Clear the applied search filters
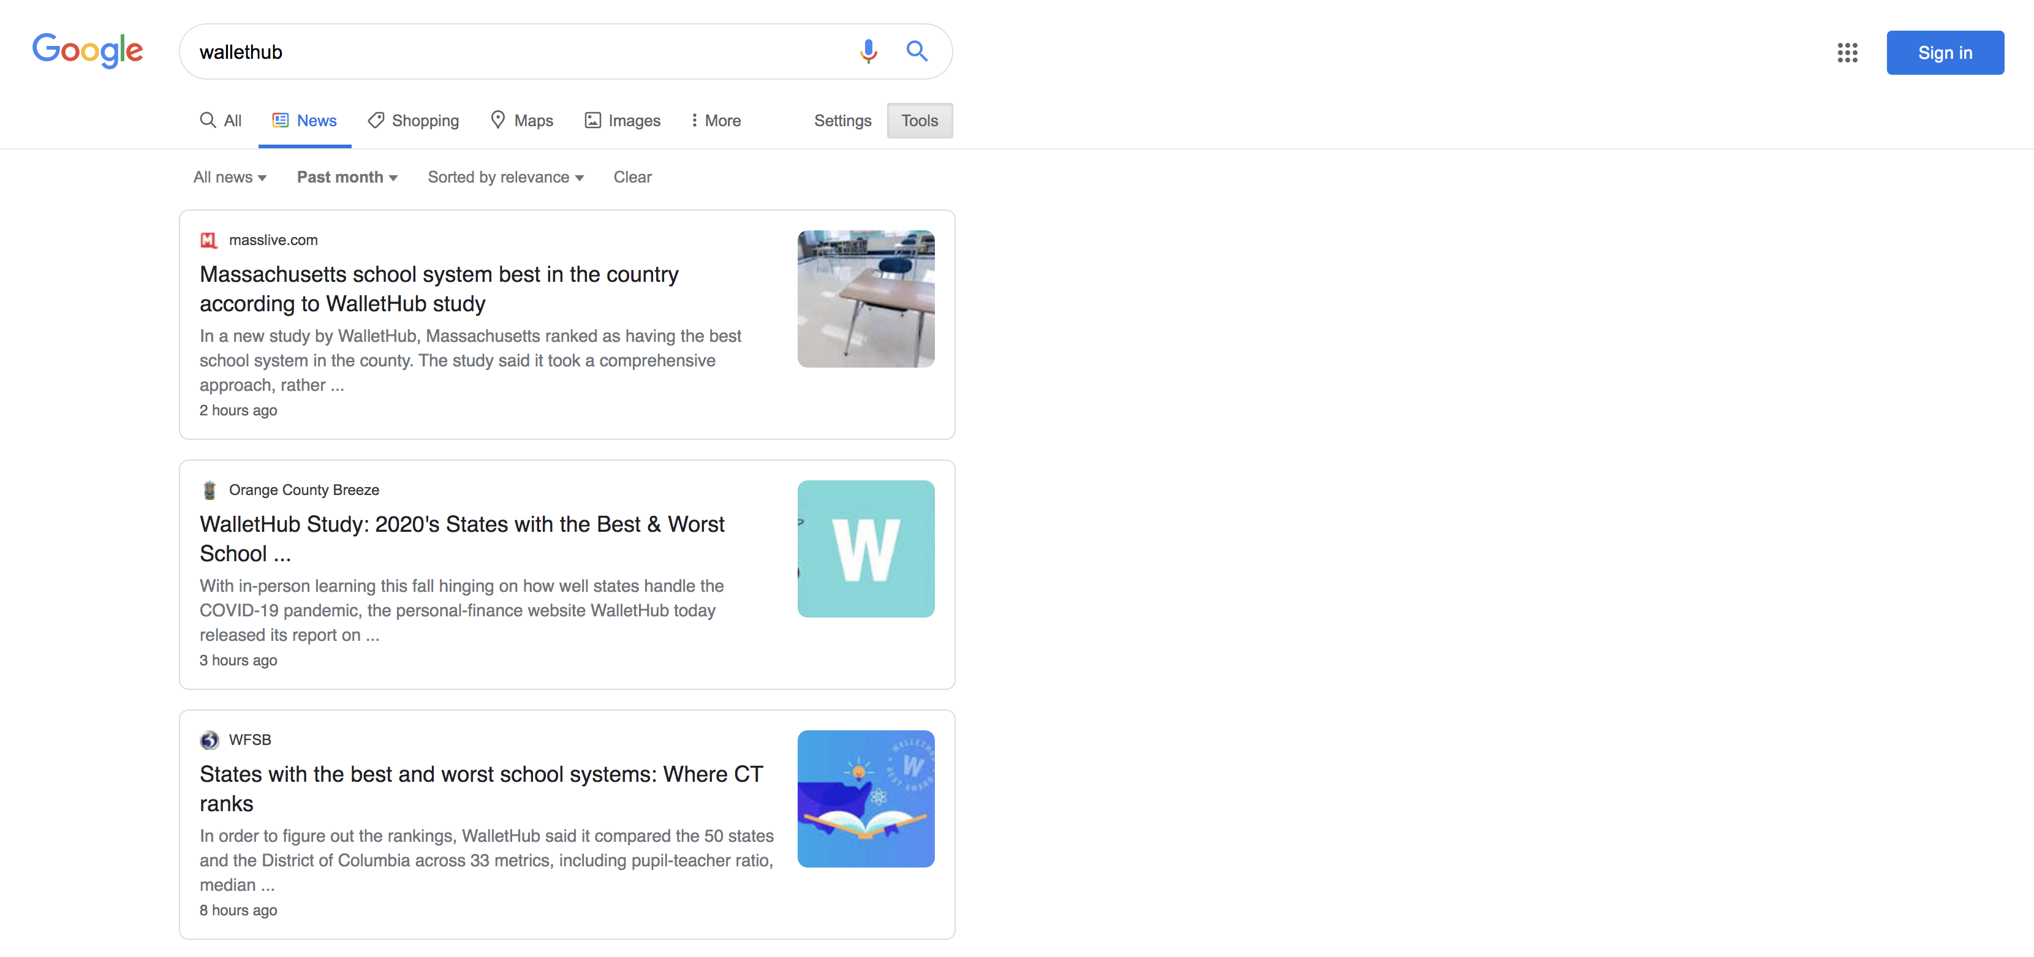 [x=632, y=178]
